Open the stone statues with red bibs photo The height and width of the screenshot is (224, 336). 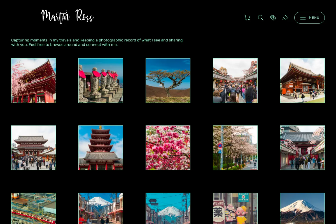pos(101,81)
